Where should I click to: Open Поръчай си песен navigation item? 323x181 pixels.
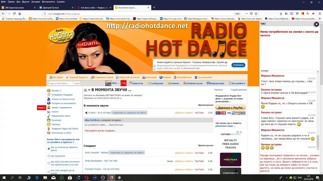(x=128, y=77)
